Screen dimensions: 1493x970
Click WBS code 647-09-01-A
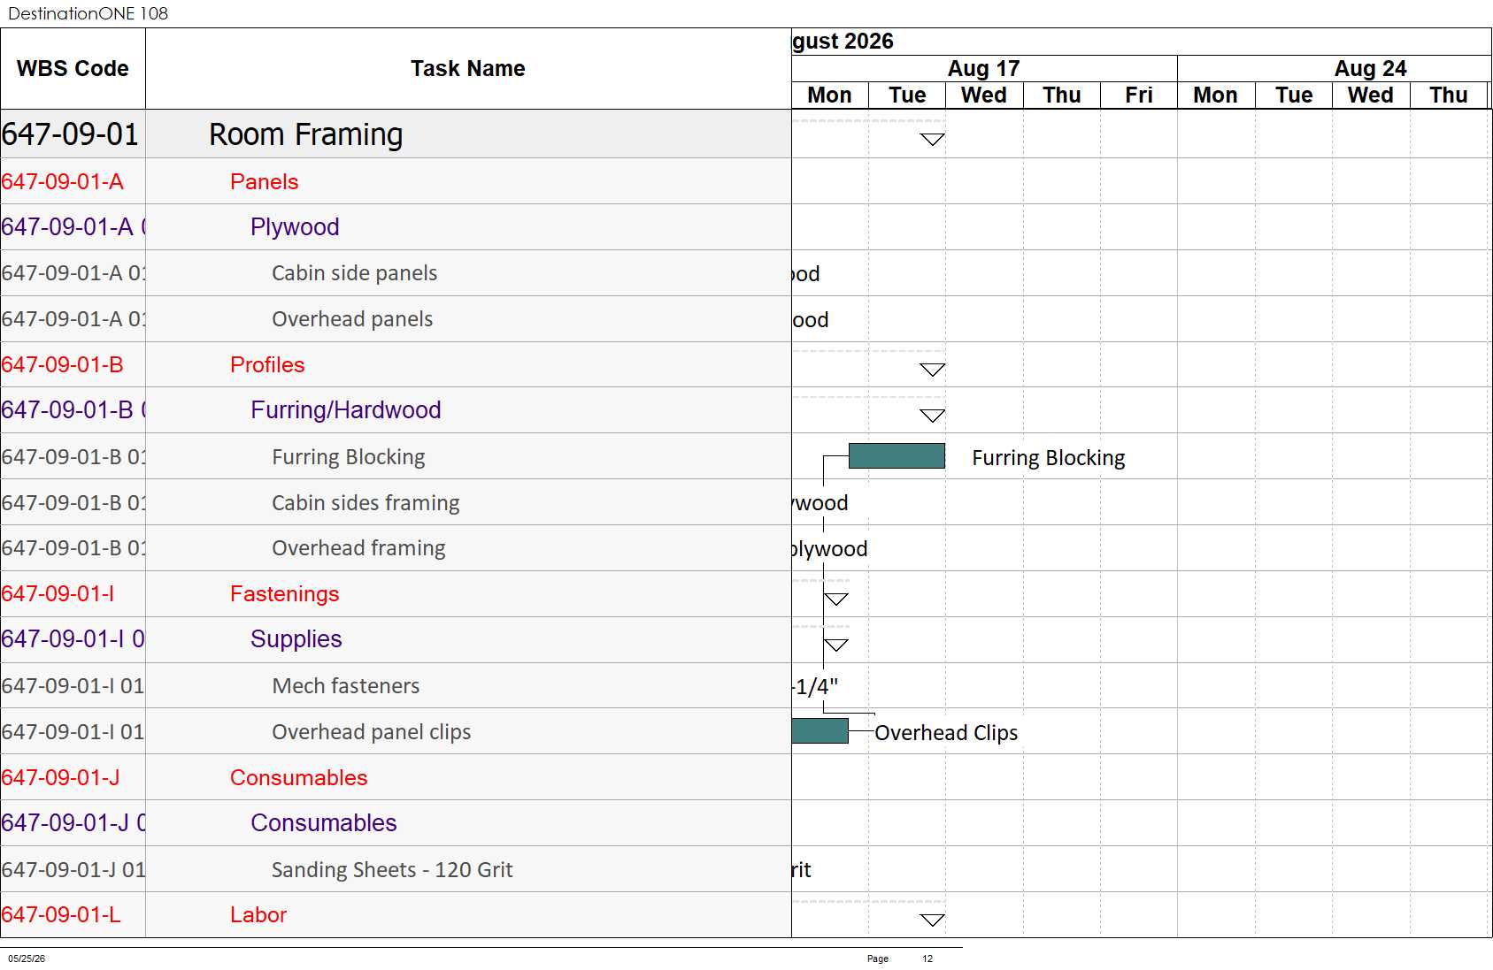pyautogui.click(x=63, y=181)
